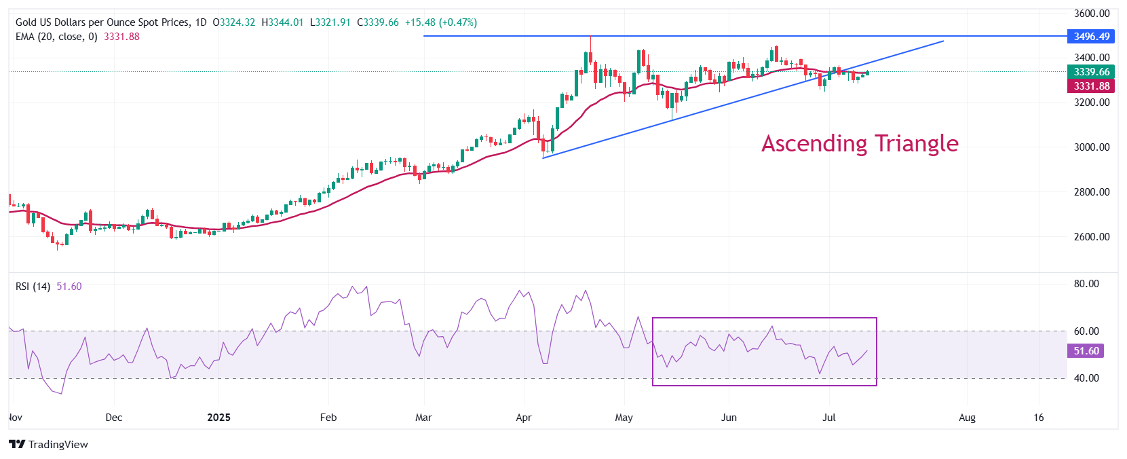Click the 3496.49 blue price label

(1091, 37)
